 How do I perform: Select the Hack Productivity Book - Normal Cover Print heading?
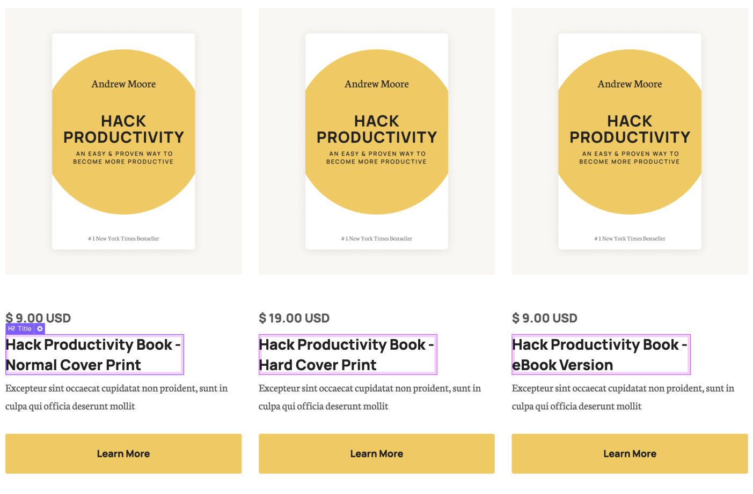pos(94,355)
